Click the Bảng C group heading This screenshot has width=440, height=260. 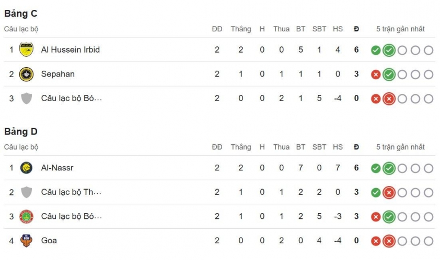click(x=20, y=14)
